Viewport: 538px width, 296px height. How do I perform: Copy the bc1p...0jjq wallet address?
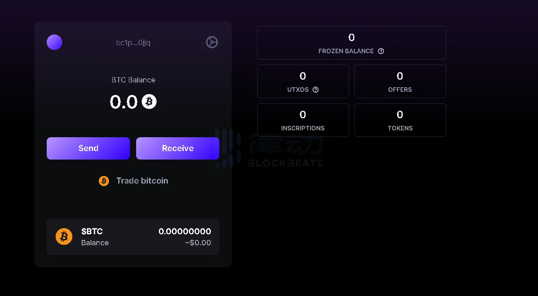click(x=133, y=43)
